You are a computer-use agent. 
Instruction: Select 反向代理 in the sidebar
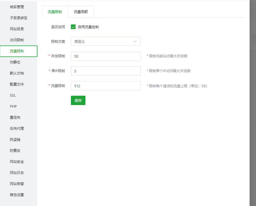tap(17, 128)
